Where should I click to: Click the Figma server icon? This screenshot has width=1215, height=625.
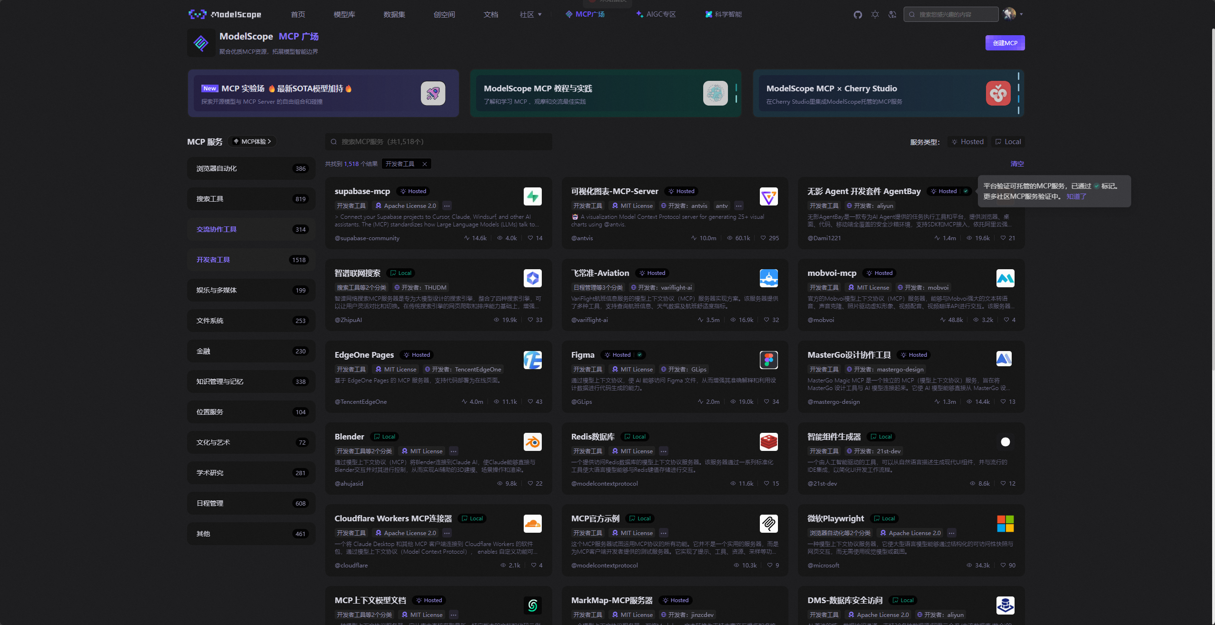coord(768,360)
